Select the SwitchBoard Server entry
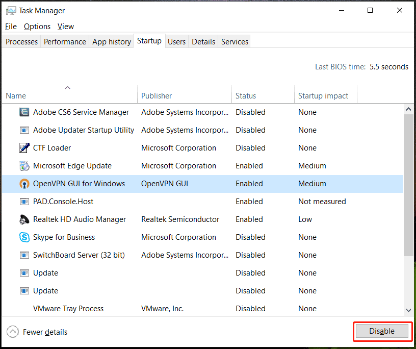Viewport: 416px width, 349px height. (73, 255)
